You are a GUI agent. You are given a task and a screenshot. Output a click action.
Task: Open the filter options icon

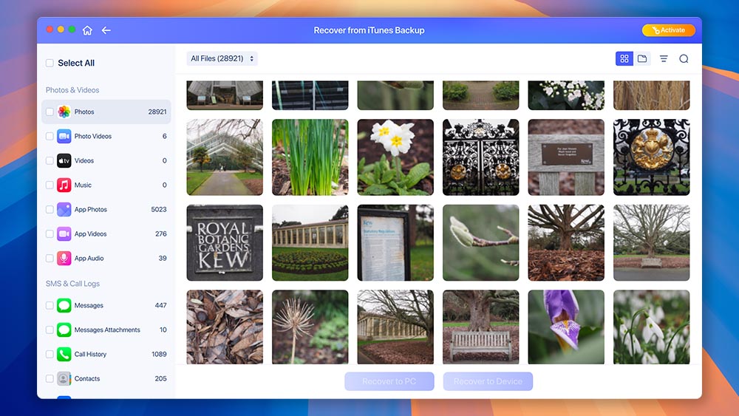tap(664, 58)
